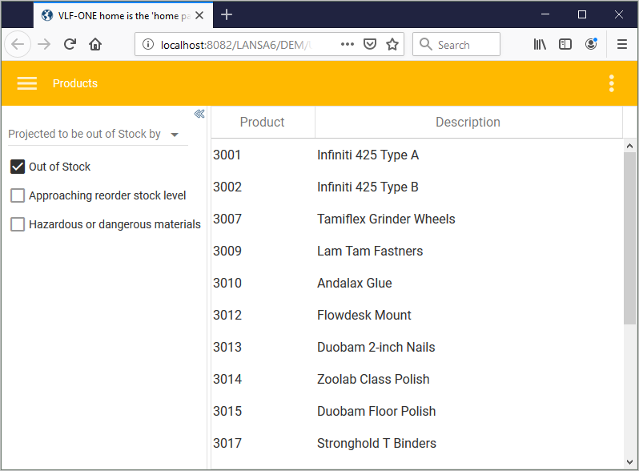
Task: Click the Description column header
Action: click(x=468, y=122)
